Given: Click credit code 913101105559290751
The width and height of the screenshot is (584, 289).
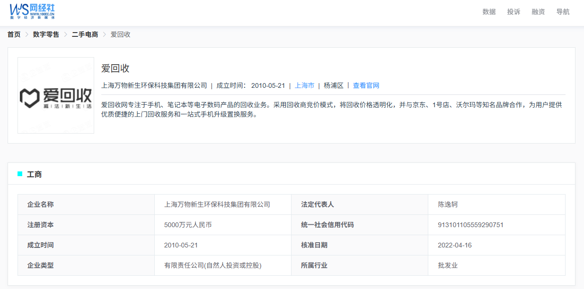Looking at the screenshot, I should [x=470, y=225].
